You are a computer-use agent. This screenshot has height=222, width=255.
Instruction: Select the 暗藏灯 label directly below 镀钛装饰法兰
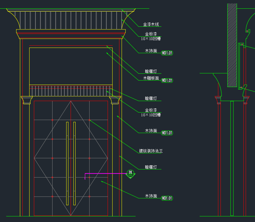(151, 167)
